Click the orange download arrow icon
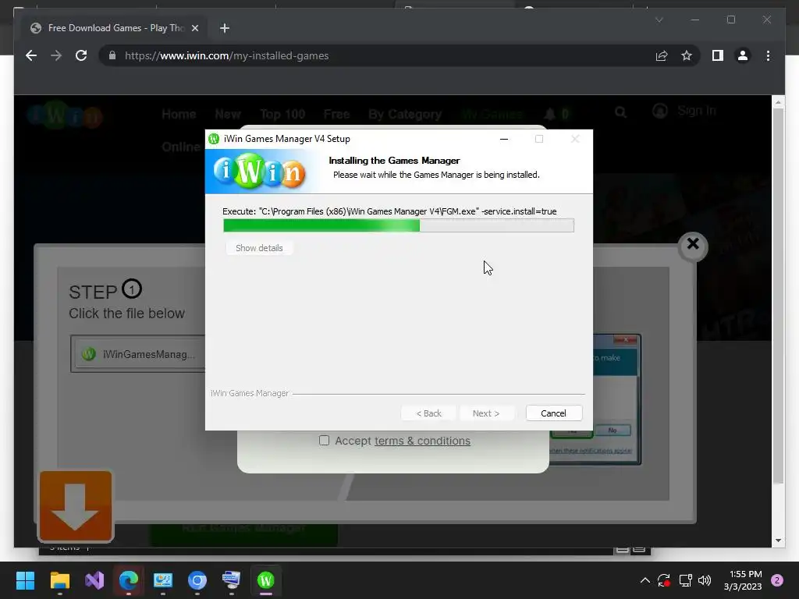Viewport: 799px width, 599px height. 76,506
